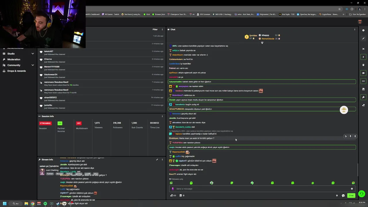The width and height of the screenshot is (368, 207).
Task: Open the activity feed Filter dropdown
Action: [x=155, y=29]
